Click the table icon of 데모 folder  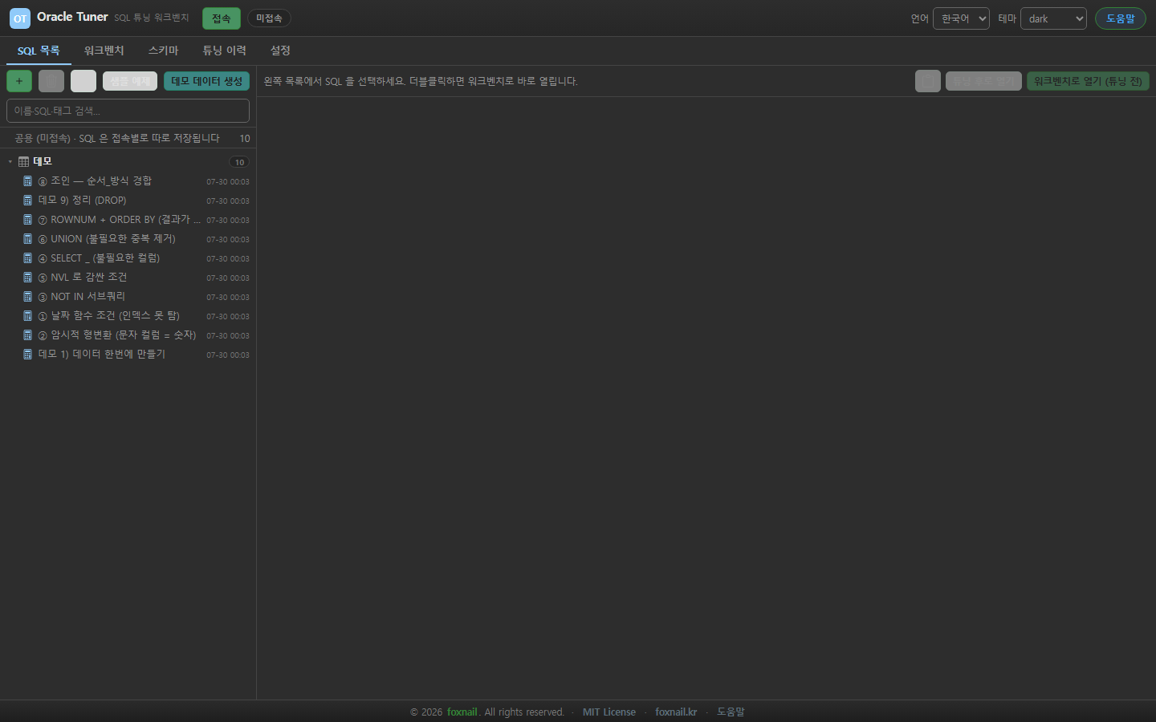pyautogui.click(x=23, y=161)
